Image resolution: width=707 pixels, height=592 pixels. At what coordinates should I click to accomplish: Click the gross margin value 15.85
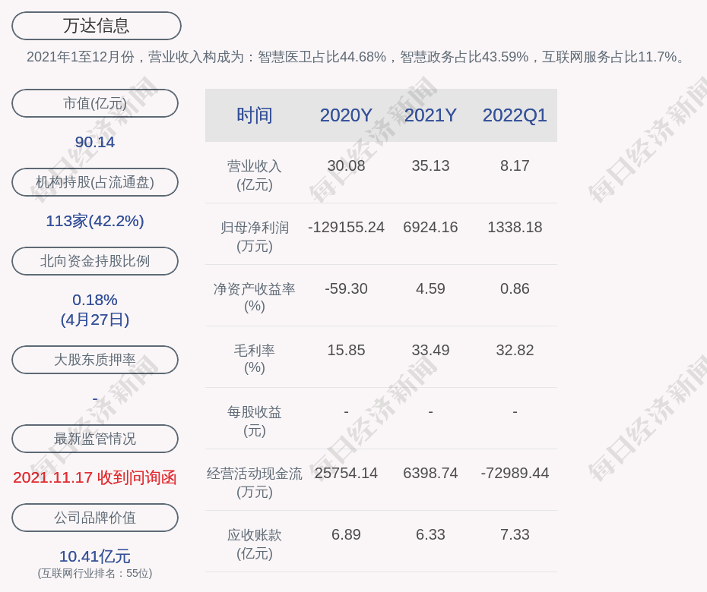(346, 350)
